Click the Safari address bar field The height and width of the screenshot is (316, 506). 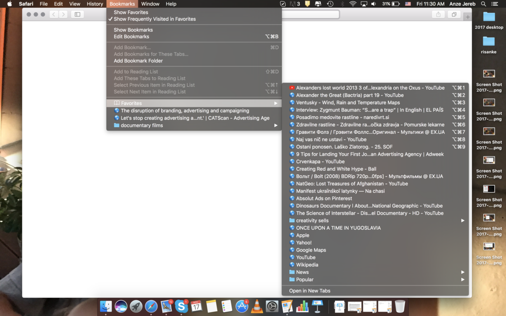pos(311,14)
